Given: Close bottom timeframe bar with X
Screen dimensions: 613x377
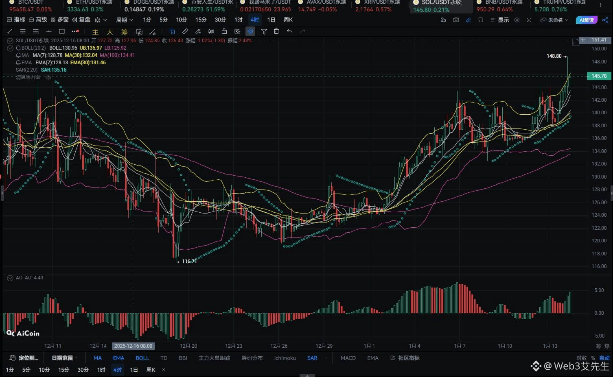Looking at the screenshot, I should (164, 370).
